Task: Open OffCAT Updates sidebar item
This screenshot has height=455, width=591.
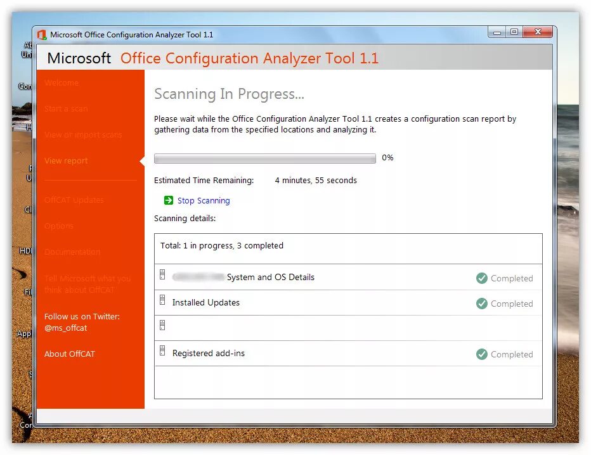Action: pyautogui.click(x=74, y=200)
